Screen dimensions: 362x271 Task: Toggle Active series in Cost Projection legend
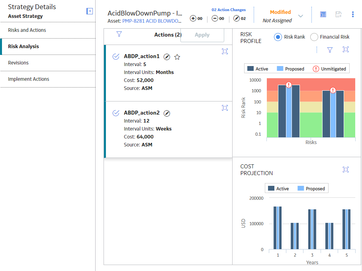[x=278, y=189]
